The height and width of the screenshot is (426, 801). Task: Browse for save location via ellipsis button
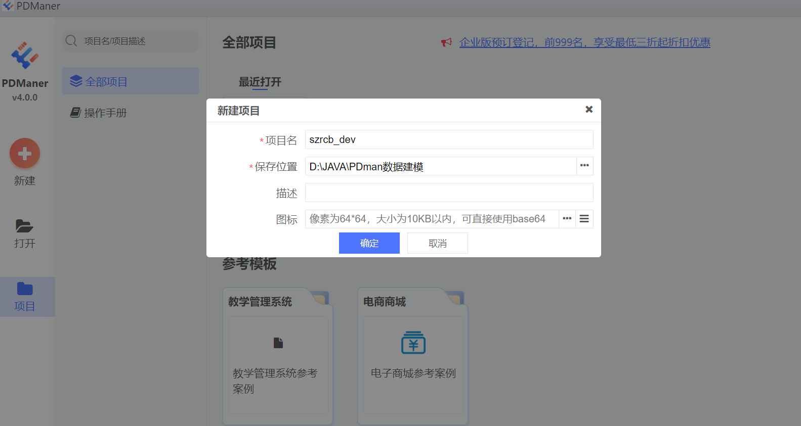pos(584,166)
